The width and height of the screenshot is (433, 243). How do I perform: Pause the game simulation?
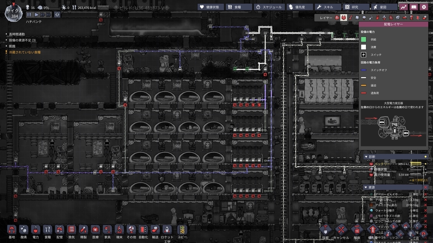point(29,14)
